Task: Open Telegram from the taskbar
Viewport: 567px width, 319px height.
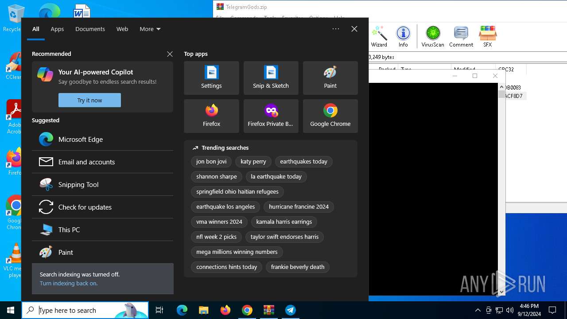Action: (291, 310)
